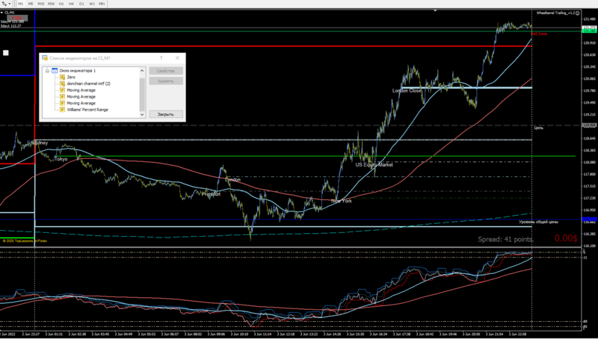Image resolution: width=598 pixels, height=339 pixels.
Task: Switch to the M1 timeframe
Action: click(x=21, y=4)
